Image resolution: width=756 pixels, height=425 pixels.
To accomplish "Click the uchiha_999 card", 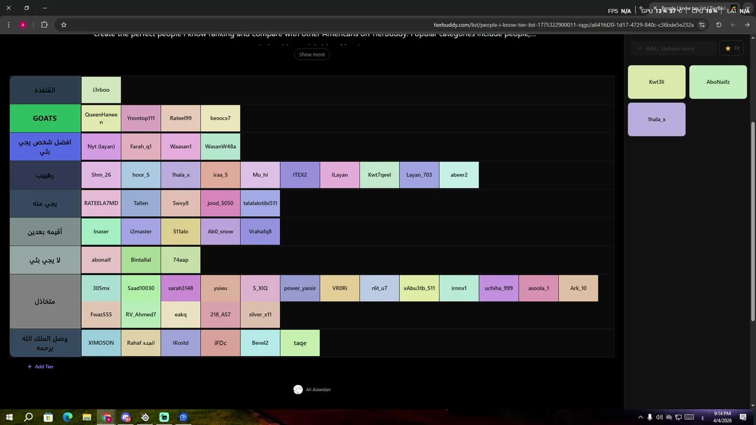I will [x=498, y=288].
